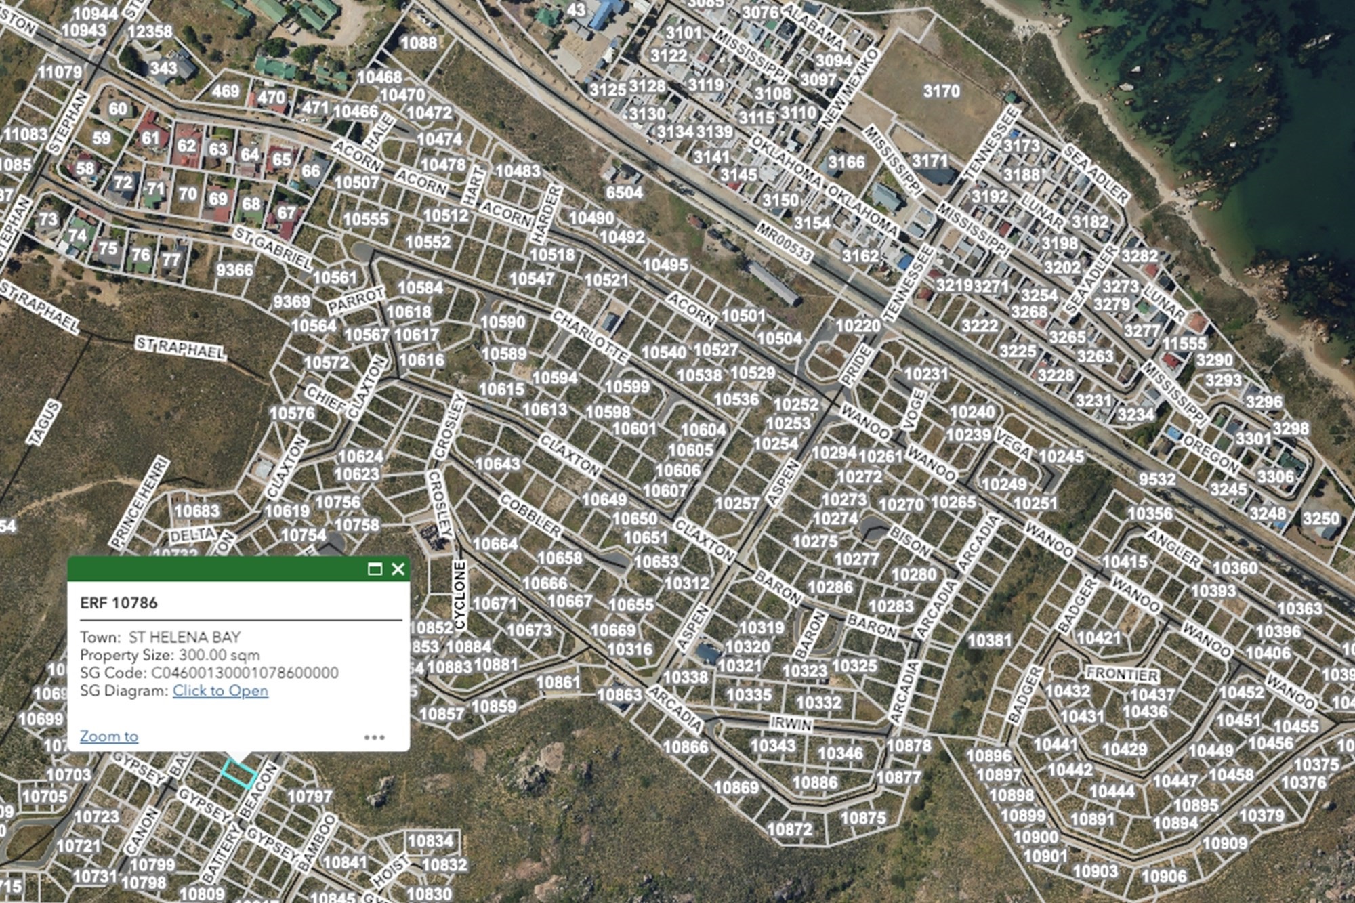Click parcel 9532 near the main road
The width and height of the screenshot is (1355, 903).
click(1156, 480)
